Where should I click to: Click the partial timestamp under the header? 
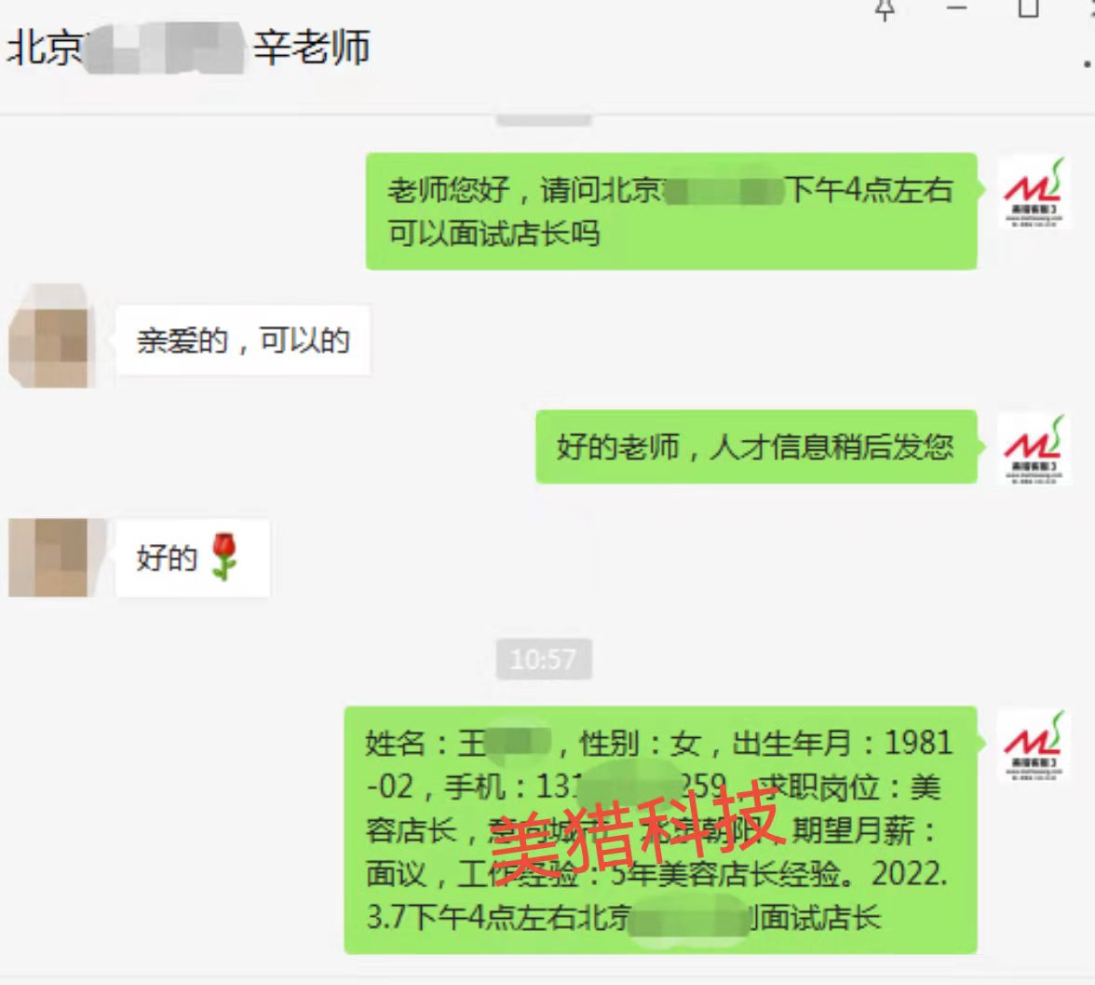click(544, 120)
